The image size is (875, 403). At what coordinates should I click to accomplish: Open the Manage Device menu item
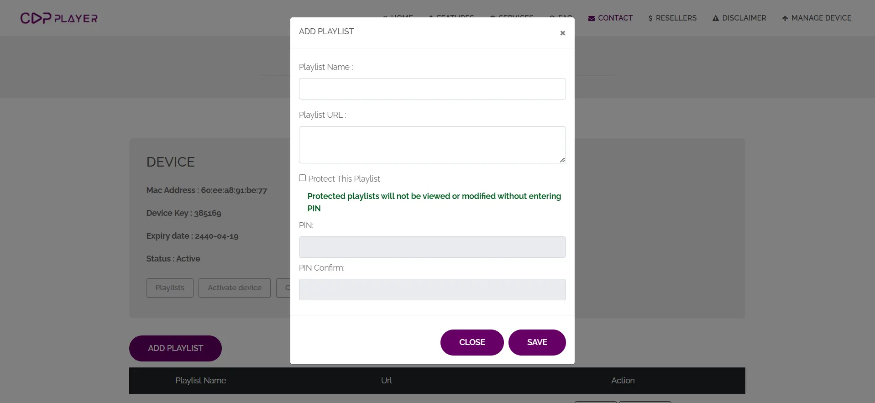pos(821,18)
